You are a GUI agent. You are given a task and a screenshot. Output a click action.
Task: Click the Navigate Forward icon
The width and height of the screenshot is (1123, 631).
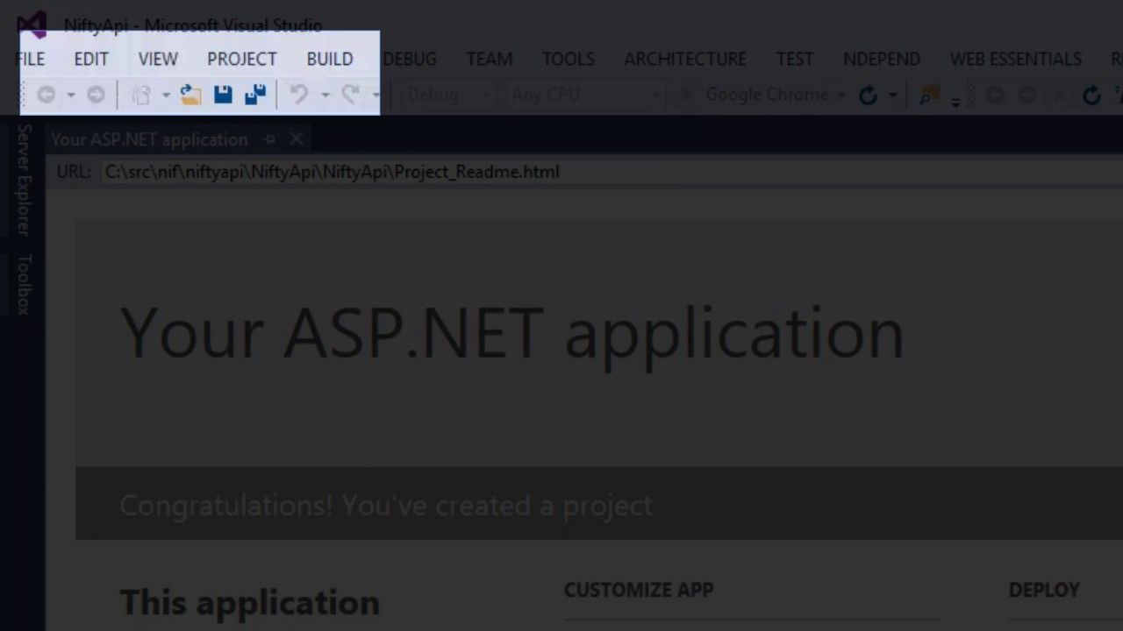click(96, 95)
